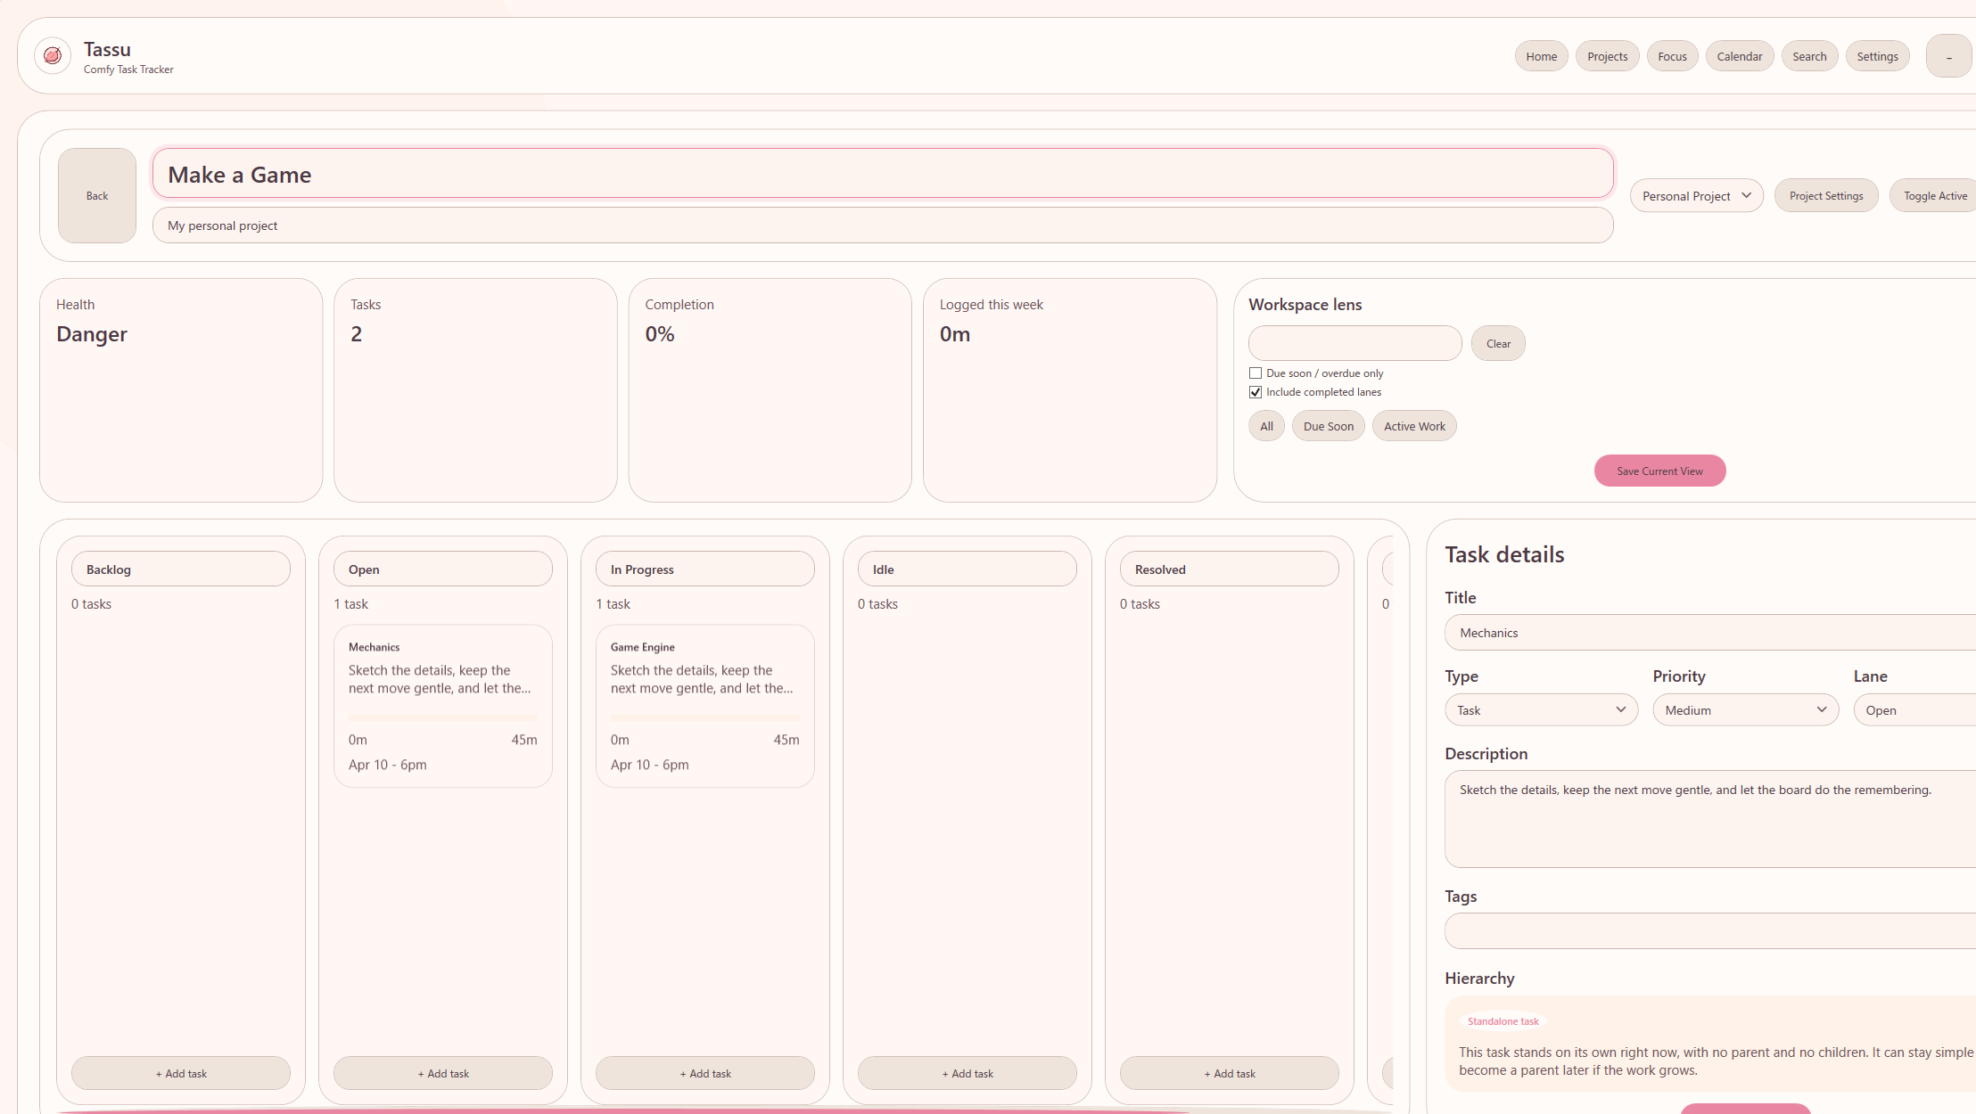Click the Toggle Active button
1976x1114 pixels.
[x=1934, y=196]
